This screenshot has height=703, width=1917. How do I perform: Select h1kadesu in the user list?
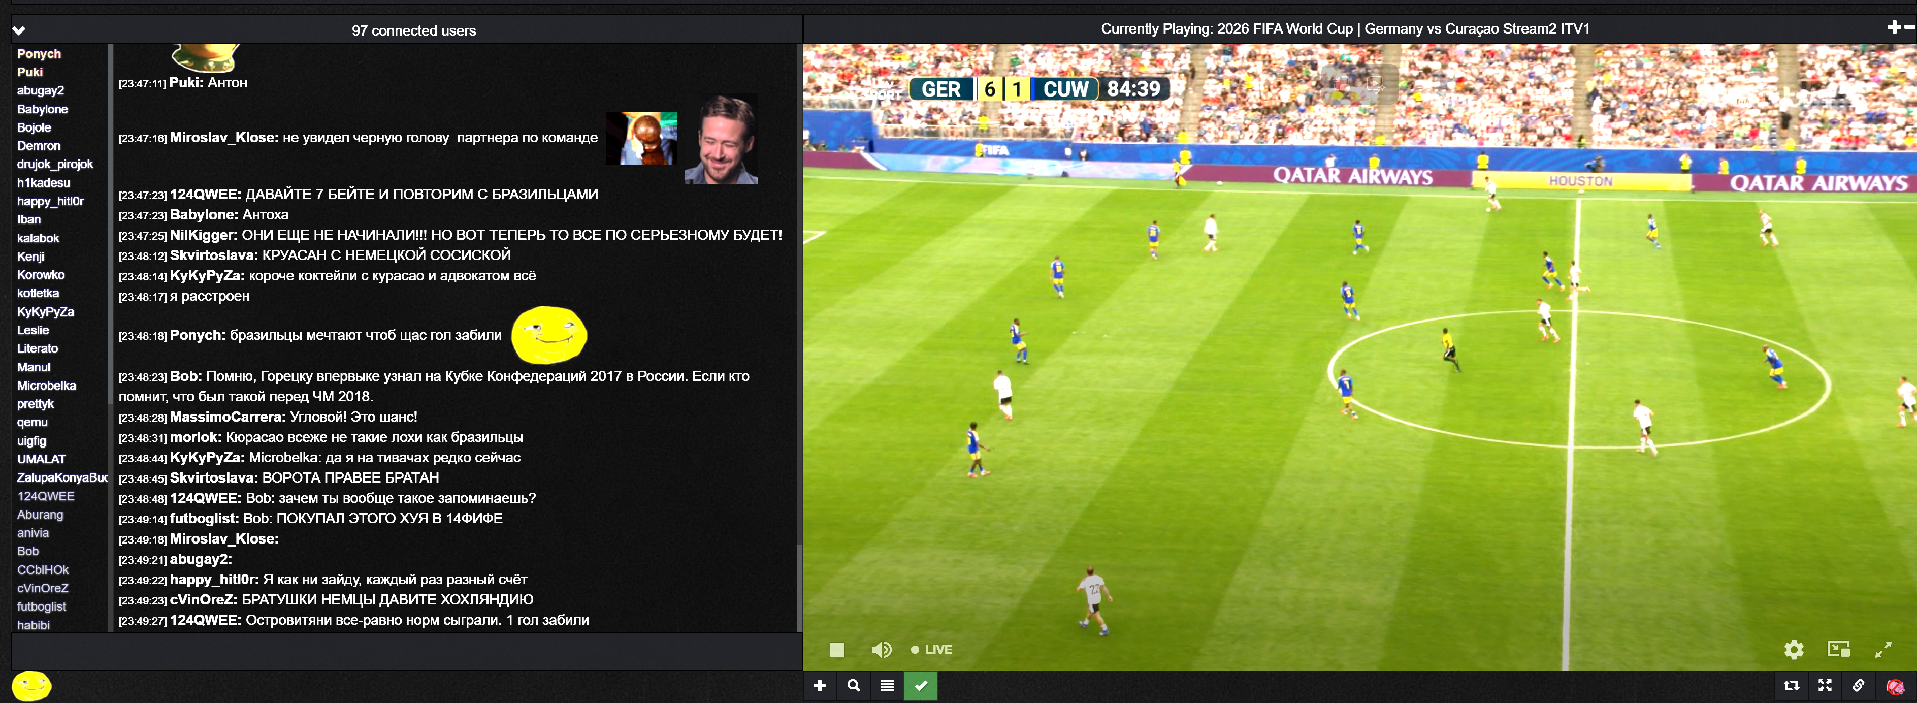pos(43,182)
